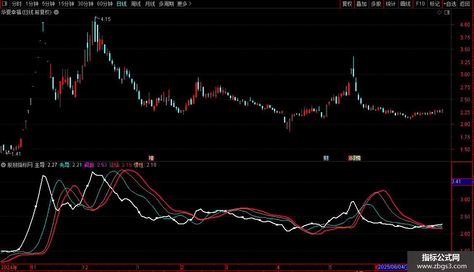The height and width of the screenshot is (272, 474).
Task: Expand the 更多 periods menu
Action: (185, 4)
